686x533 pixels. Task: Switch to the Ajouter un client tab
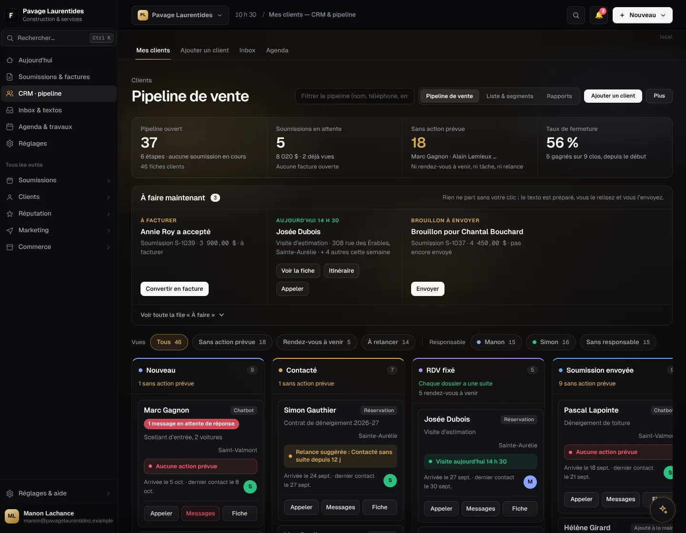[204, 50]
